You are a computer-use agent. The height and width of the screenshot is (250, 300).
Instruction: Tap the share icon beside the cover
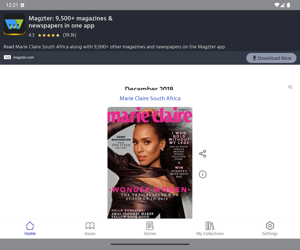202,154
